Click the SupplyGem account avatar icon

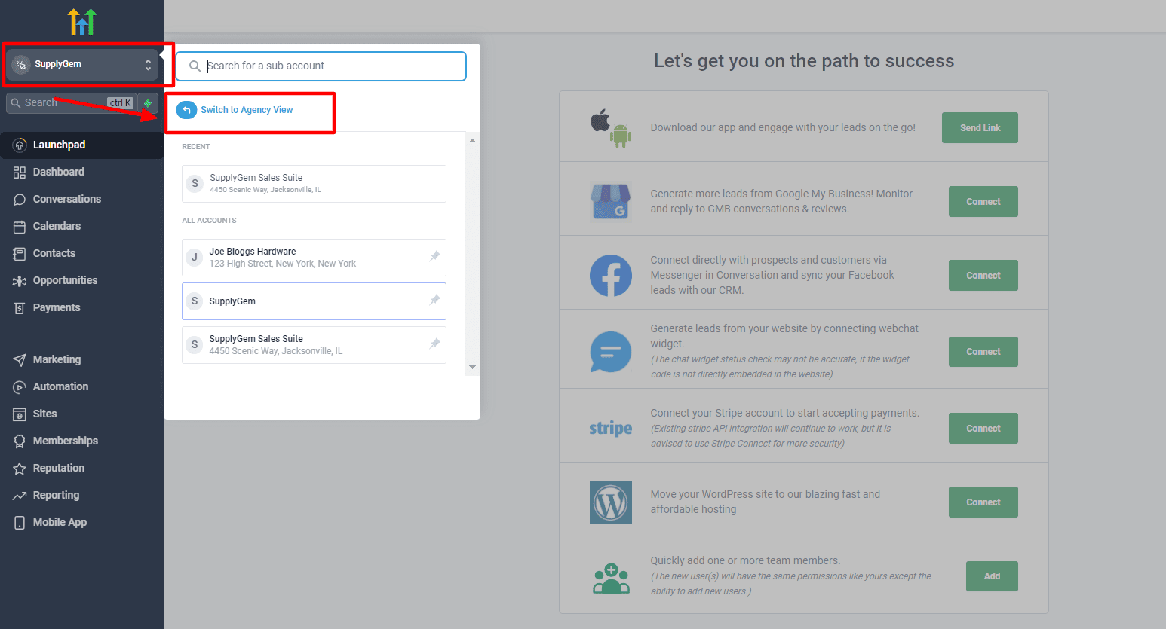21,65
